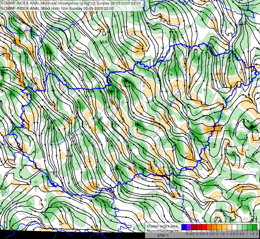Image resolution: width=260 pixels, height=239 pixels.
Task: Select the red-orange swatch between -3 and -2.5
Action: pos(209,227)
